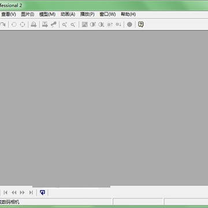
Task: Click the decrease contrast half-circle icon
Action: click(101, 24)
